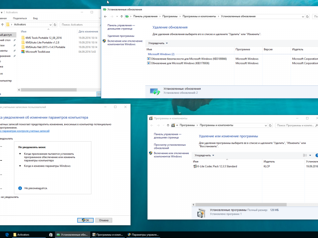Open the Arrange dropdown in Installed Updates
This screenshot has height=238, width=318.
point(158,43)
